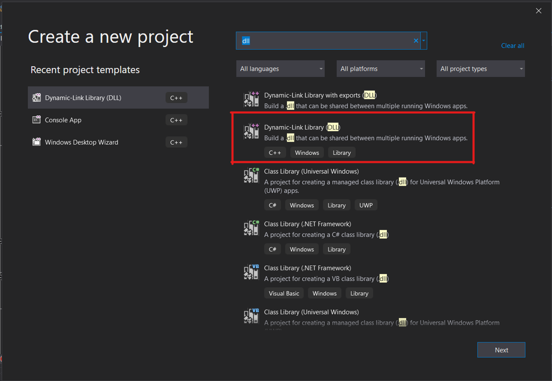The image size is (552, 381).
Task: Click the VB Class Library (.NET Framework) template icon
Action: pyautogui.click(x=251, y=272)
